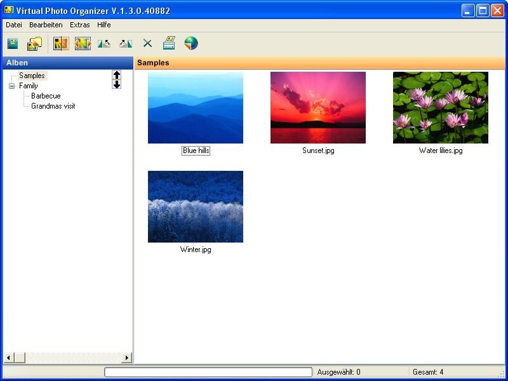Delete the selected photo with the X icon
The width and height of the screenshot is (508, 381).
[x=147, y=43]
